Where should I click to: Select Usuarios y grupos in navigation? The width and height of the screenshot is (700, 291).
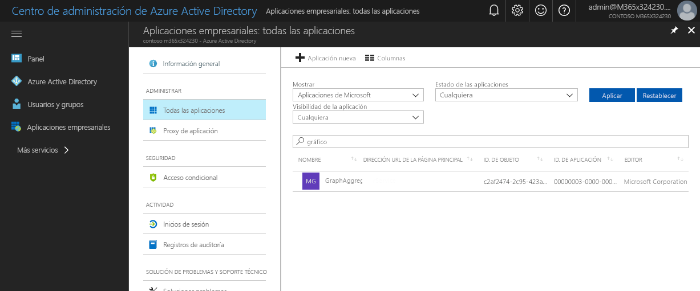click(55, 104)
